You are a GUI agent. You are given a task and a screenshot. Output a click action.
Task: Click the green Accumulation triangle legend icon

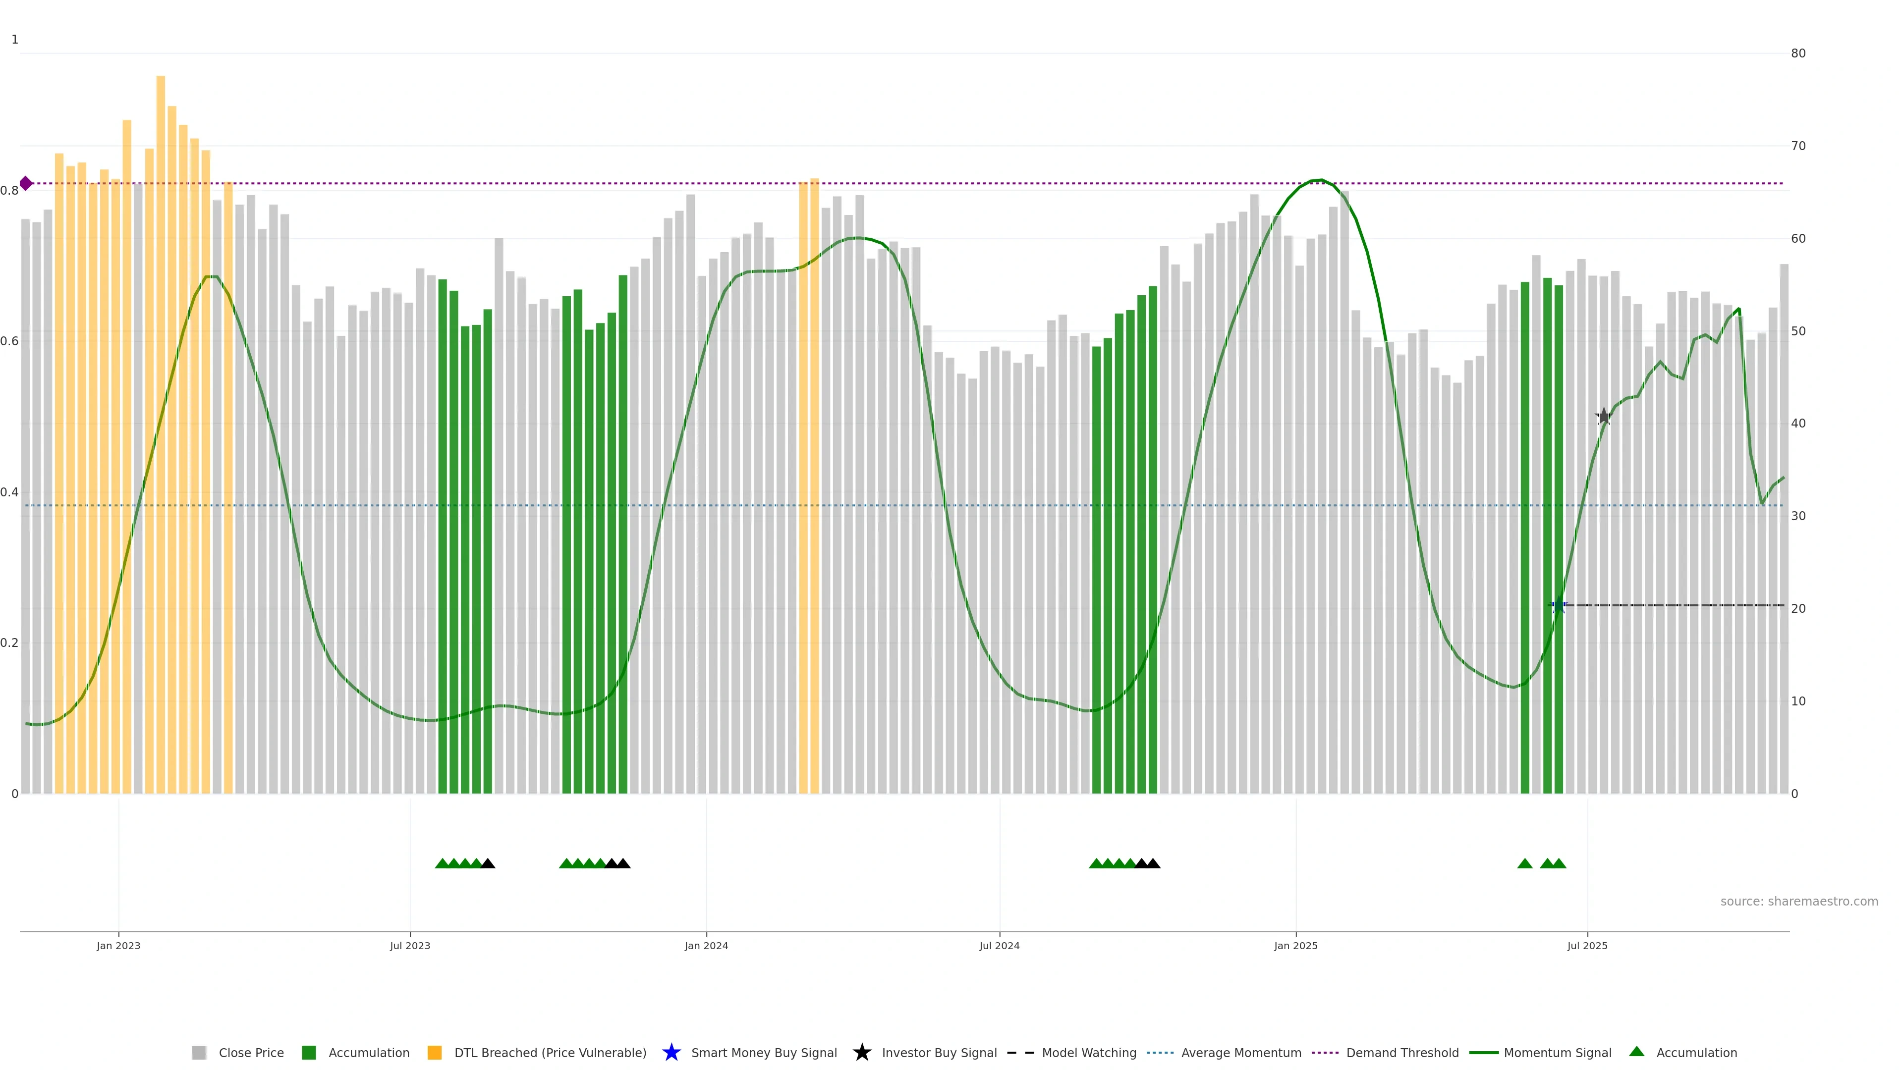point(1636,1052)
